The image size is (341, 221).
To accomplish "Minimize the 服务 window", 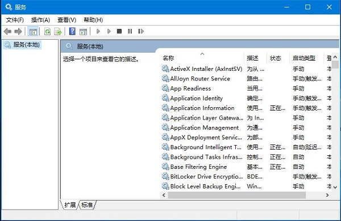I will pyautogui.click(x=287, y=7).
